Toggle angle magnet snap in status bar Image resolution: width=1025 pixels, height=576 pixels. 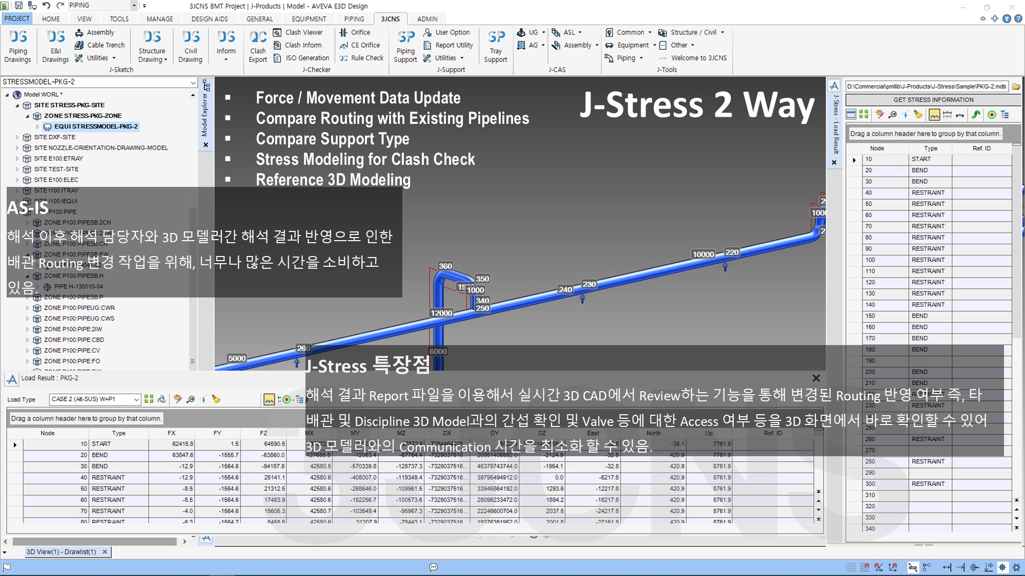tap(878, 567)
